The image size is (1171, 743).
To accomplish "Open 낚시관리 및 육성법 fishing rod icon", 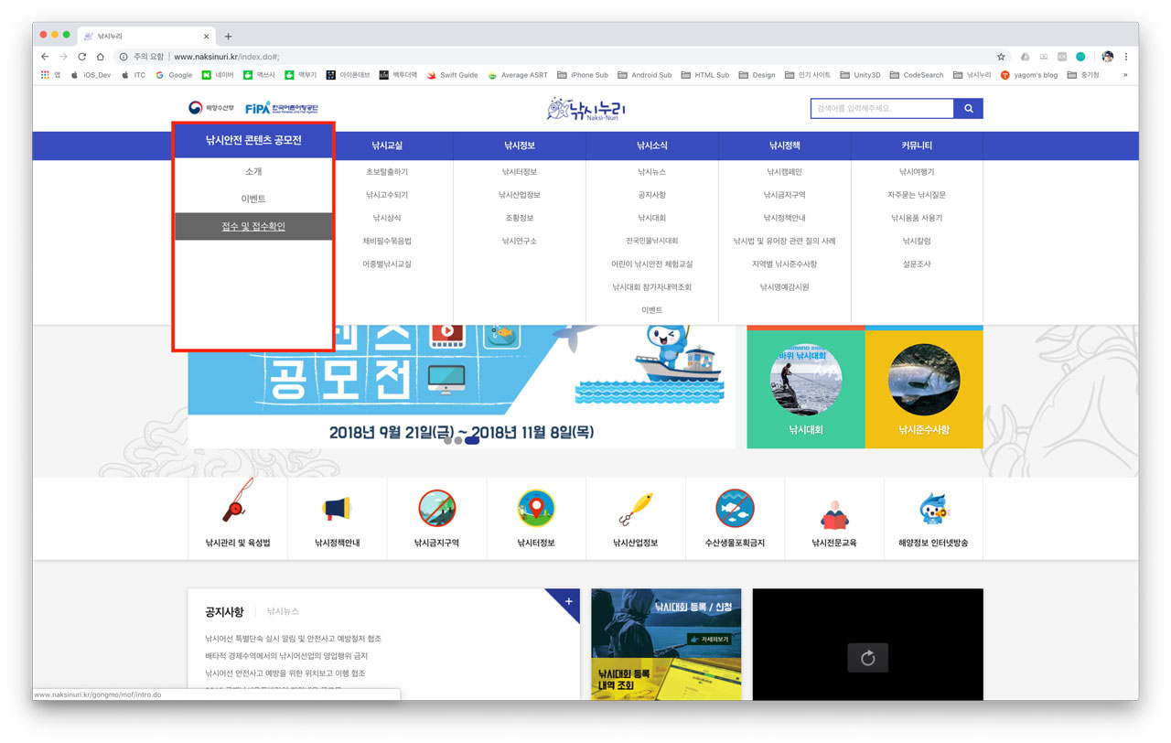I will 238,508.
